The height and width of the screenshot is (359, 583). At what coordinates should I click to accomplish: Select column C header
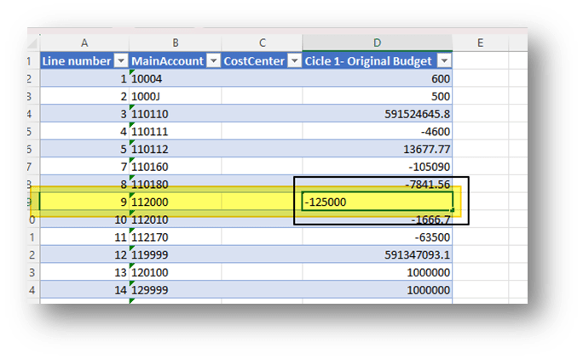(x=262, y=43)
